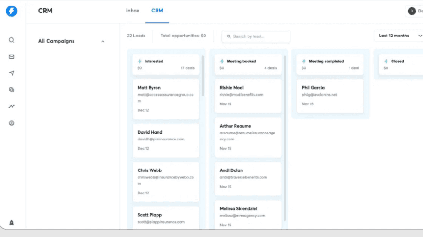The height and width of the screenshot is (237, 423).
Task: Collapse the All Campaigns chevron
Action: 103,41
